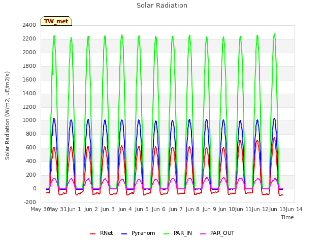Image resolution: width=325 pixels, height=243 pixels.
Task: Click the 2000 y-axis tick label
Action: pos(29,53)
